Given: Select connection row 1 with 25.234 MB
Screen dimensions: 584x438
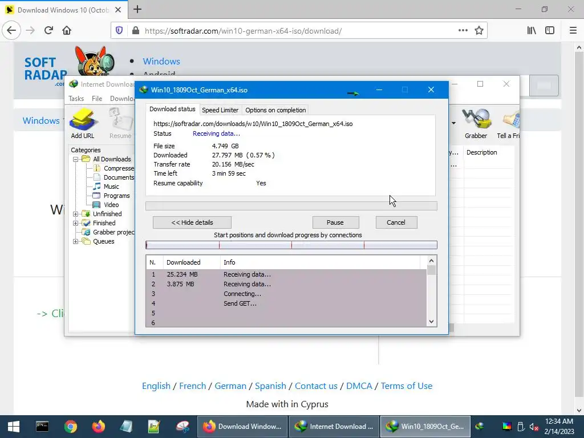Looking at the screenshot, I should click(286, 274).
